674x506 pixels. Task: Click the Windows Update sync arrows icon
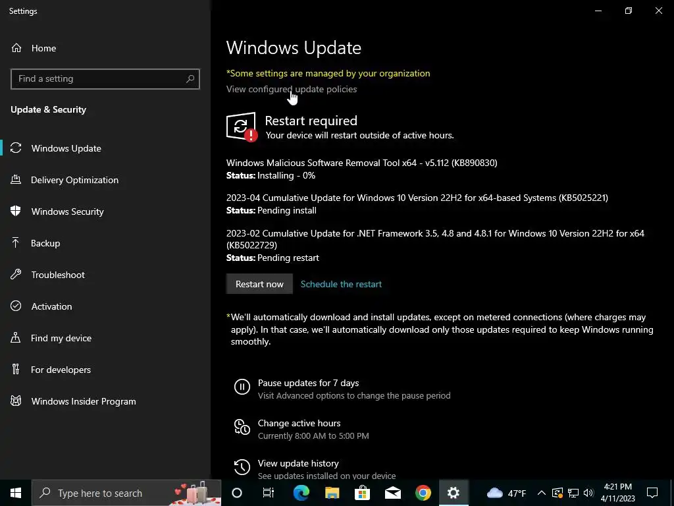[x=16, y=148]
